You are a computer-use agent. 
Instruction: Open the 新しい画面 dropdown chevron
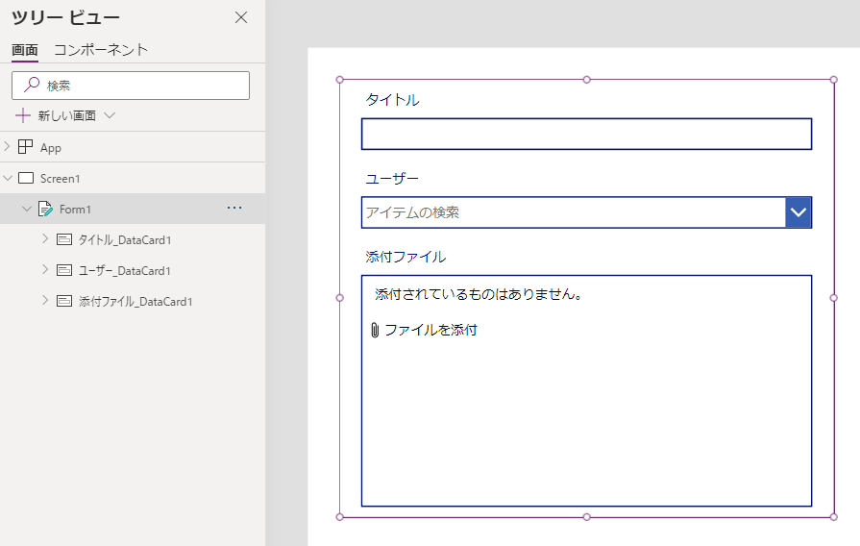pyautogui.click(x=110, y=115)
